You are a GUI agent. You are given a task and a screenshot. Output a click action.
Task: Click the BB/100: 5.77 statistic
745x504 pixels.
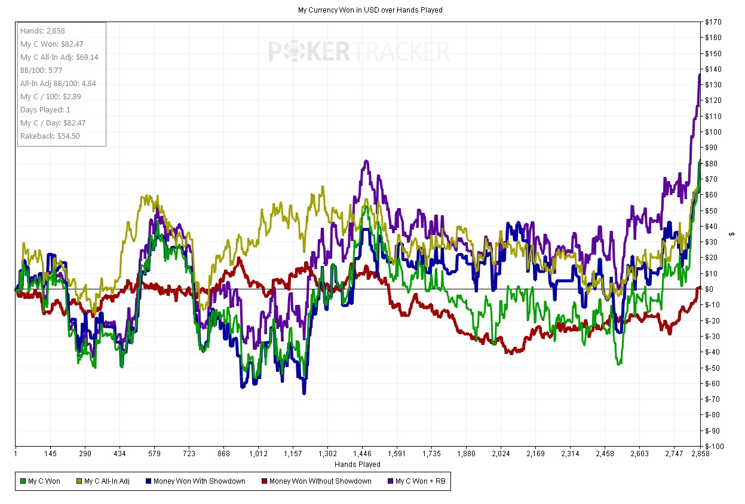41,70
